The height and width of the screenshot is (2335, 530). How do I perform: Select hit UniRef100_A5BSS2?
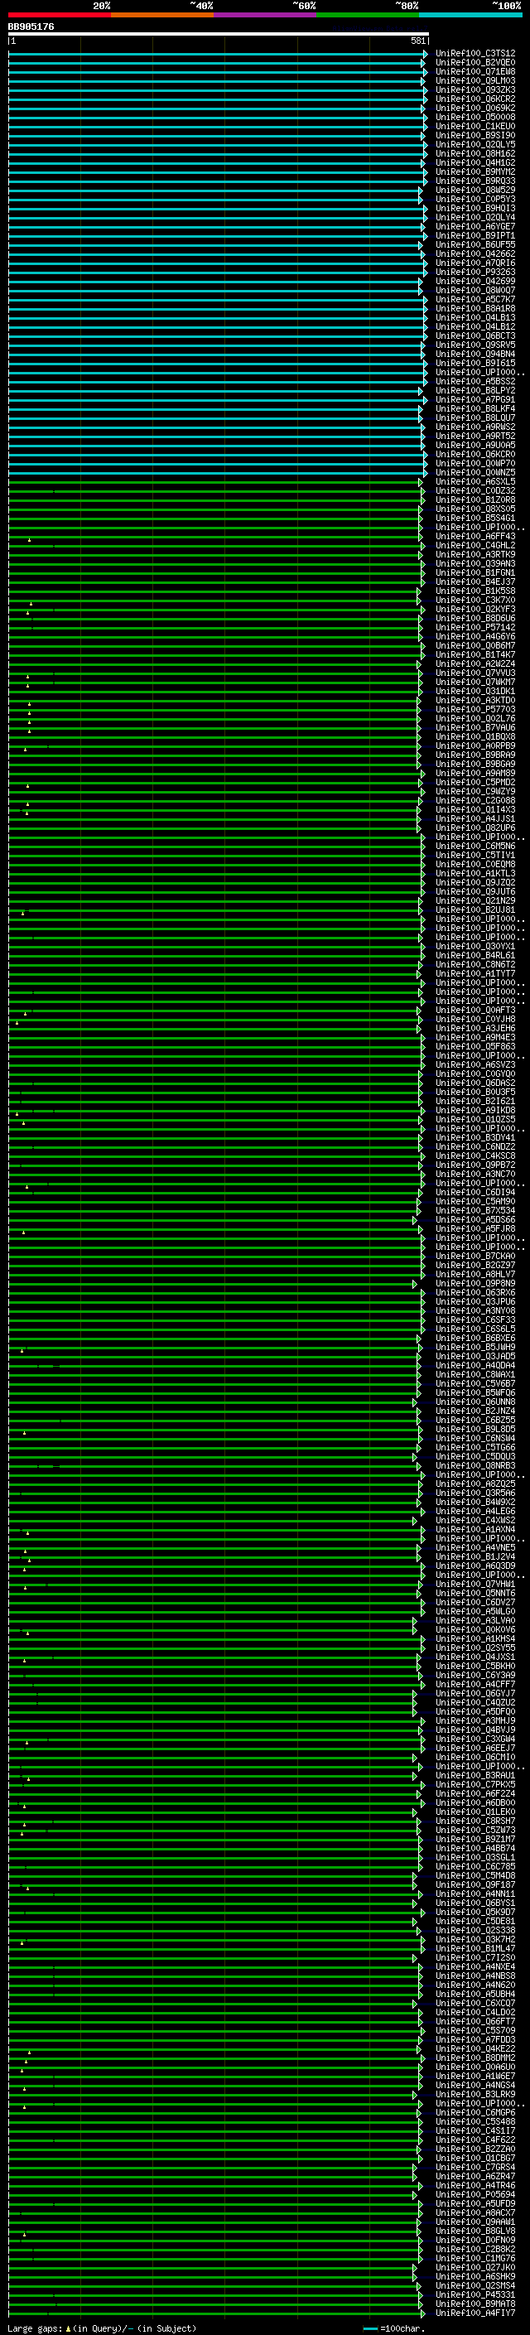[x=475, y=382]
